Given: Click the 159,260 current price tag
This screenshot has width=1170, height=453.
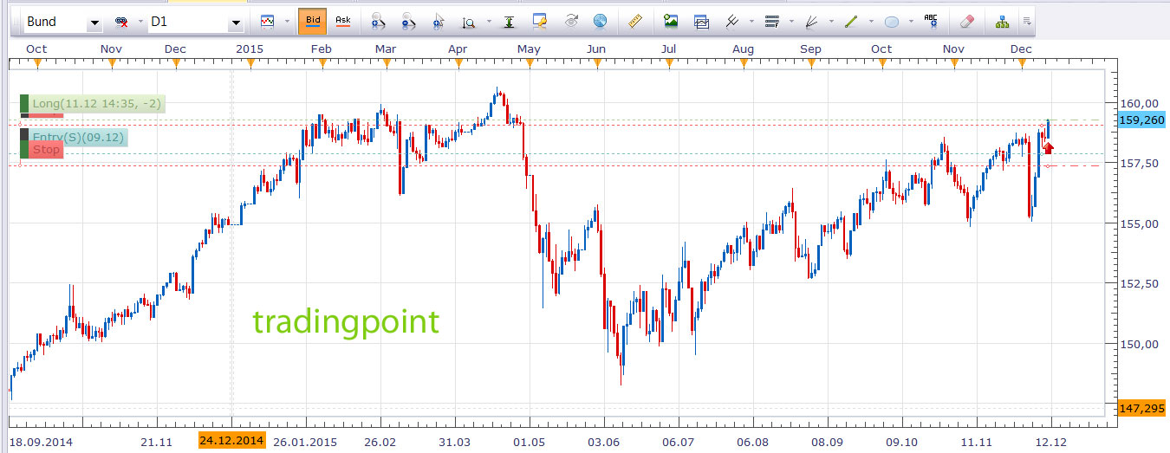Looking at the screenshot, I should [x=1142, y=120].
